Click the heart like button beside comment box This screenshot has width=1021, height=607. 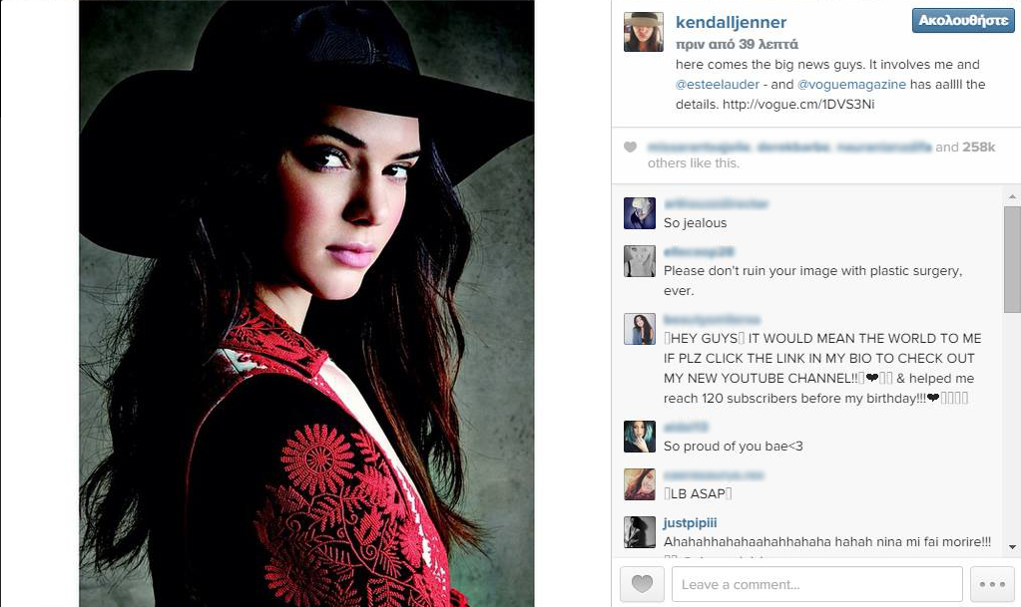[x=642, y=584]
